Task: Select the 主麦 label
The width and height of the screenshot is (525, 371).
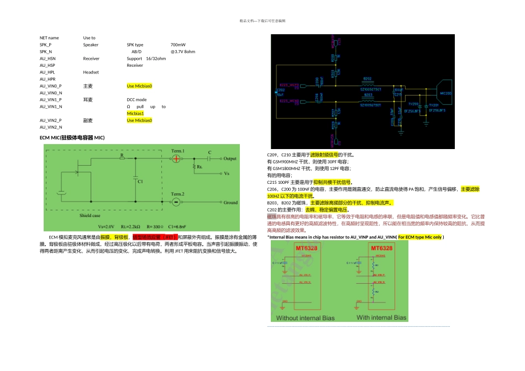Action: coord(88,86)
